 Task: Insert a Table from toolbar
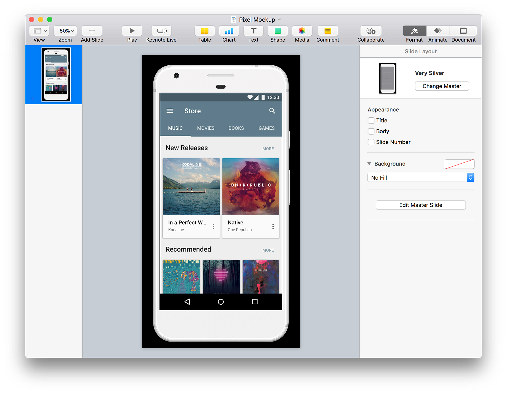coord(205,31)
